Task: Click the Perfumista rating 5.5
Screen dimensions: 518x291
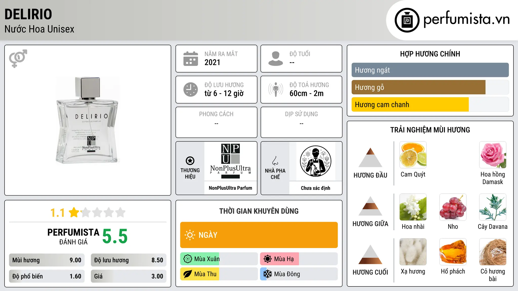Action: (x=115, y=236)
